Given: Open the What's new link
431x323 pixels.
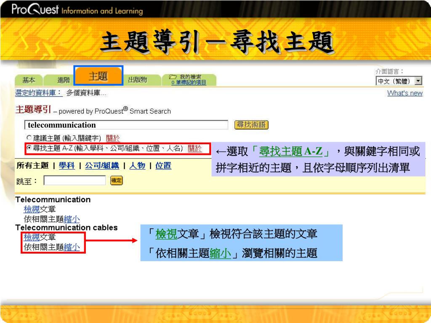Looking at the screenshot, I should coord(404,93).
